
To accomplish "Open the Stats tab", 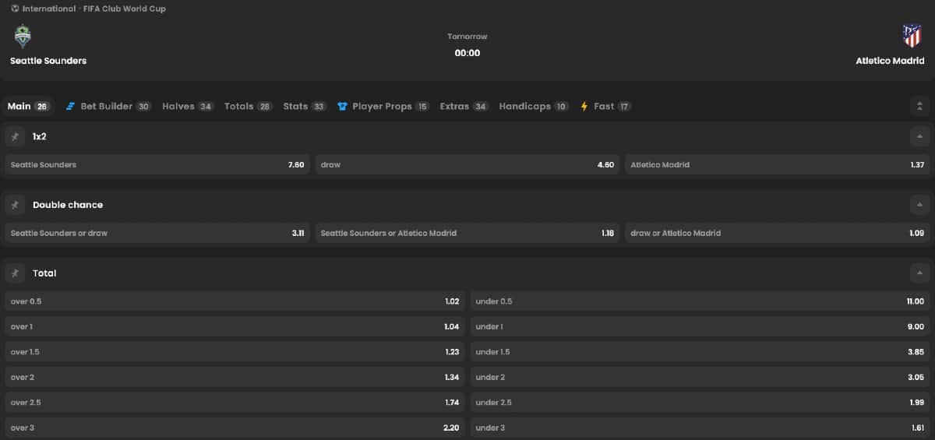I will tap(305, 107).
